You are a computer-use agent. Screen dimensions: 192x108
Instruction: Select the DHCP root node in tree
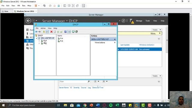pos(40,35)
